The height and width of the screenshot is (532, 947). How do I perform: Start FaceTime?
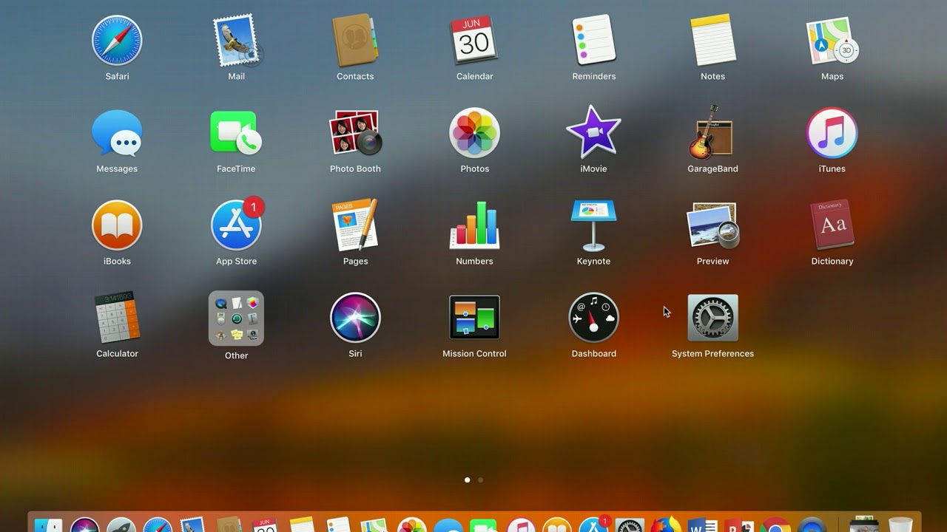coord(236,134)
